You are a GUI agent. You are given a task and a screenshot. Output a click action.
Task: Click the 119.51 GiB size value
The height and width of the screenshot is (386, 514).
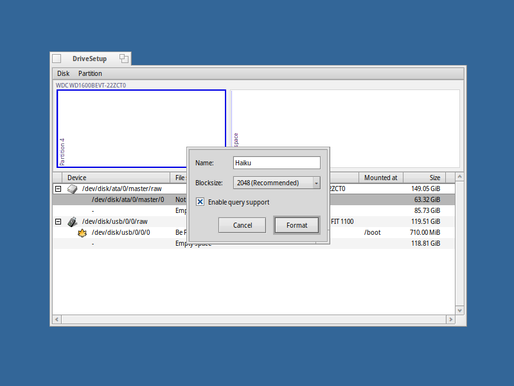425,221
